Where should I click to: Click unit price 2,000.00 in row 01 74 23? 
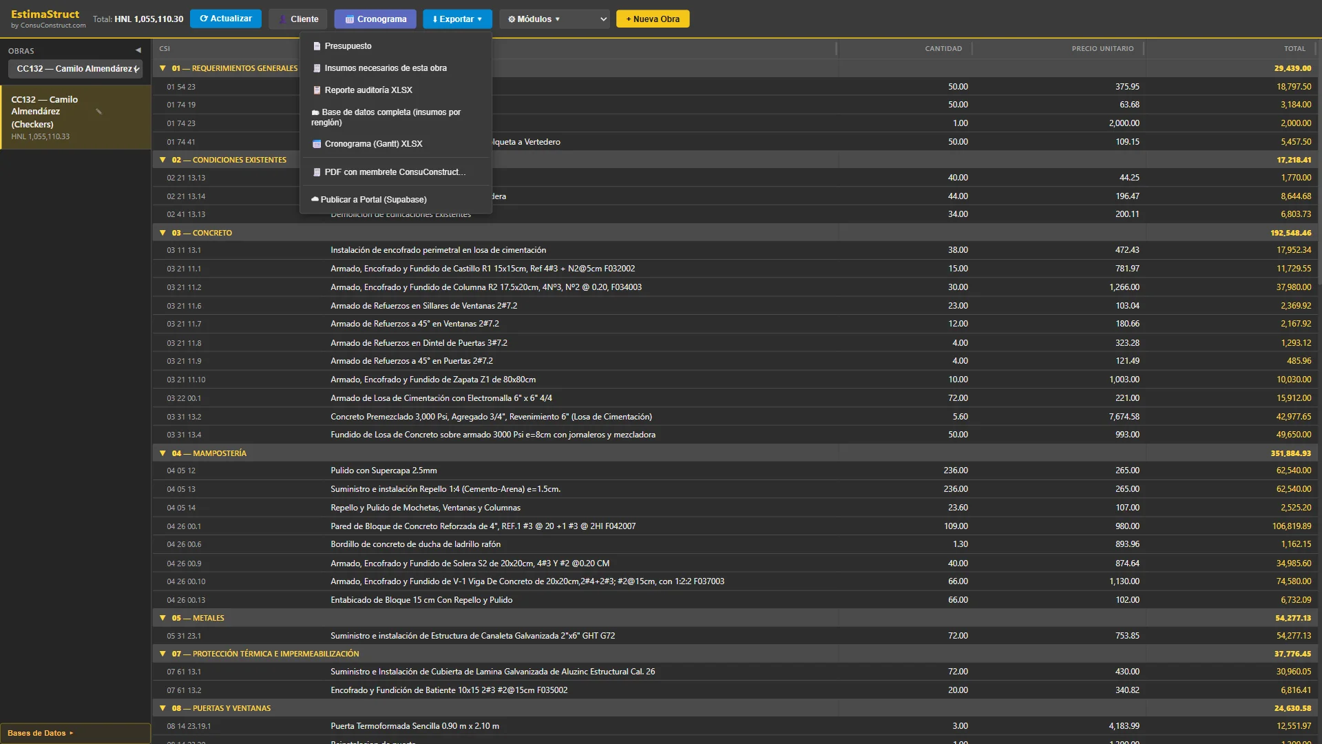(x=1124, y=123)
